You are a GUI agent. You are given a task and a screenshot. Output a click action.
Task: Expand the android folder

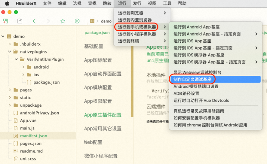point(23,67)
